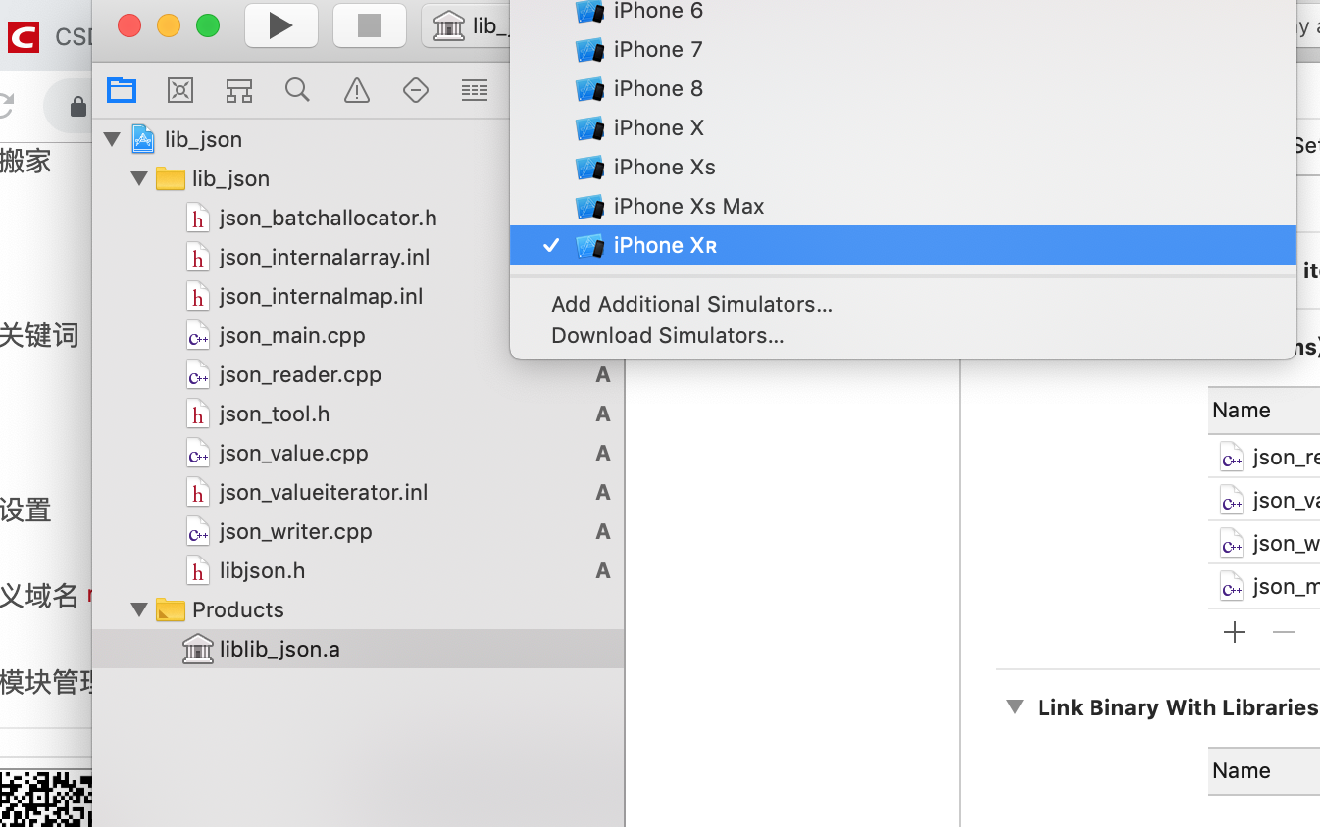Click the C++ icon in json_m… row
Viewport: 1320px width, 827px height.
tap(1232, 587)
